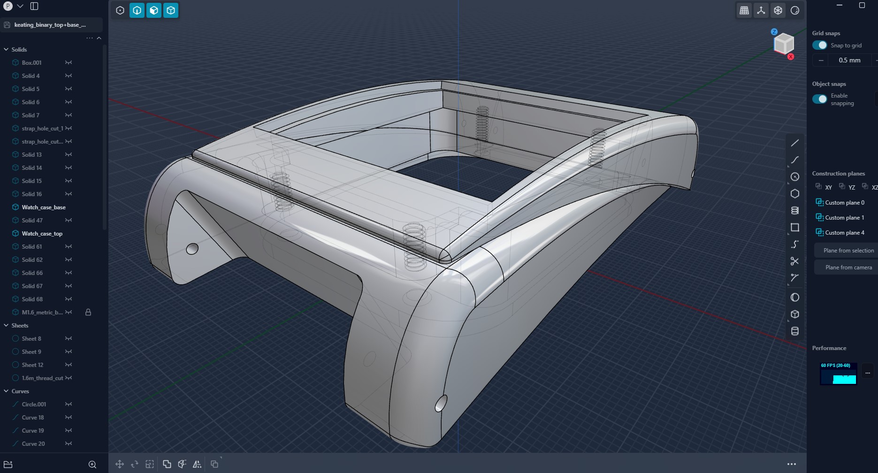
Task: Toggle viewport grid display
Action: point(744,10)
